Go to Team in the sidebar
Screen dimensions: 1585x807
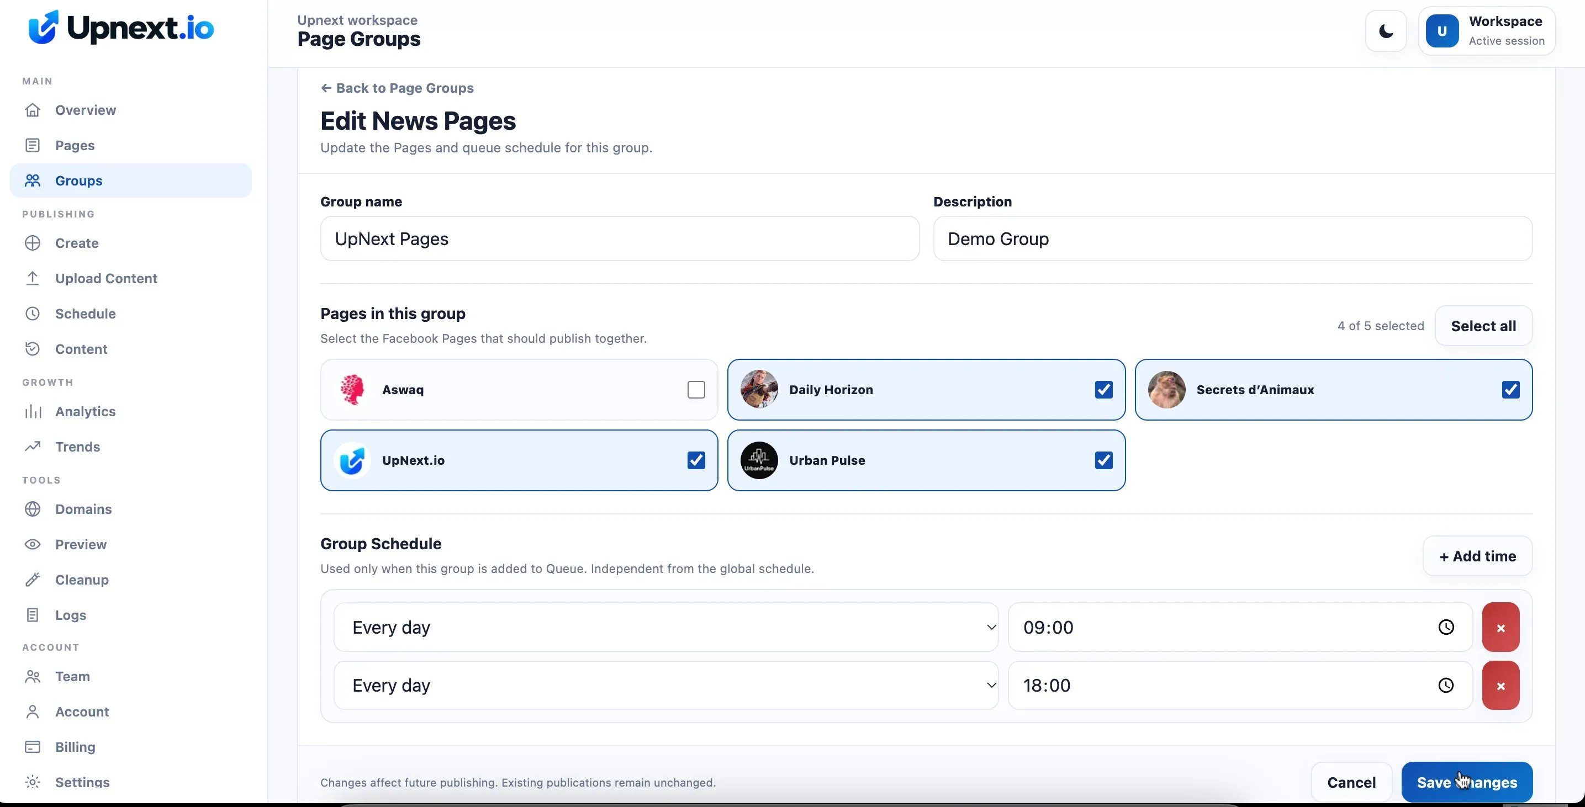point(130,676)
